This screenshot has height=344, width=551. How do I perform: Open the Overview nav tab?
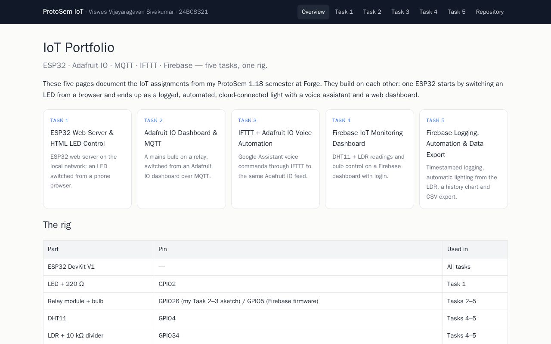click(x=313, y=12)
